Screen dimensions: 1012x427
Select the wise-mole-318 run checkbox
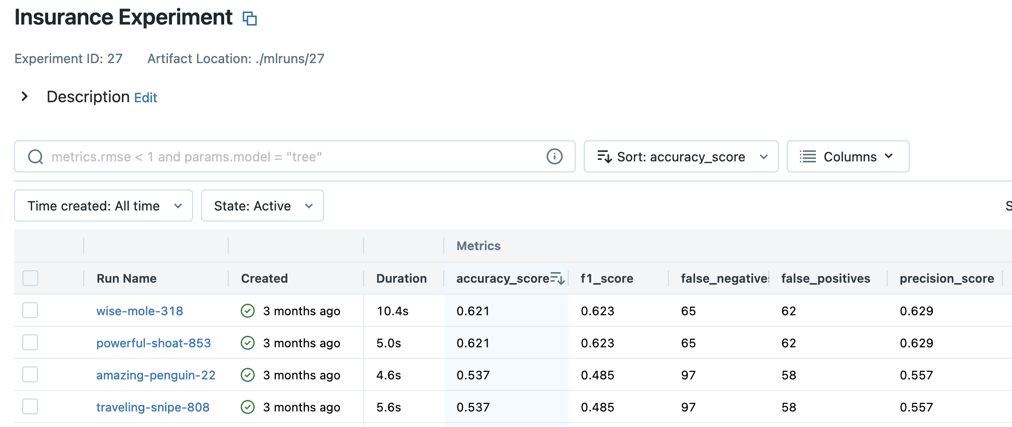(31, 310)
